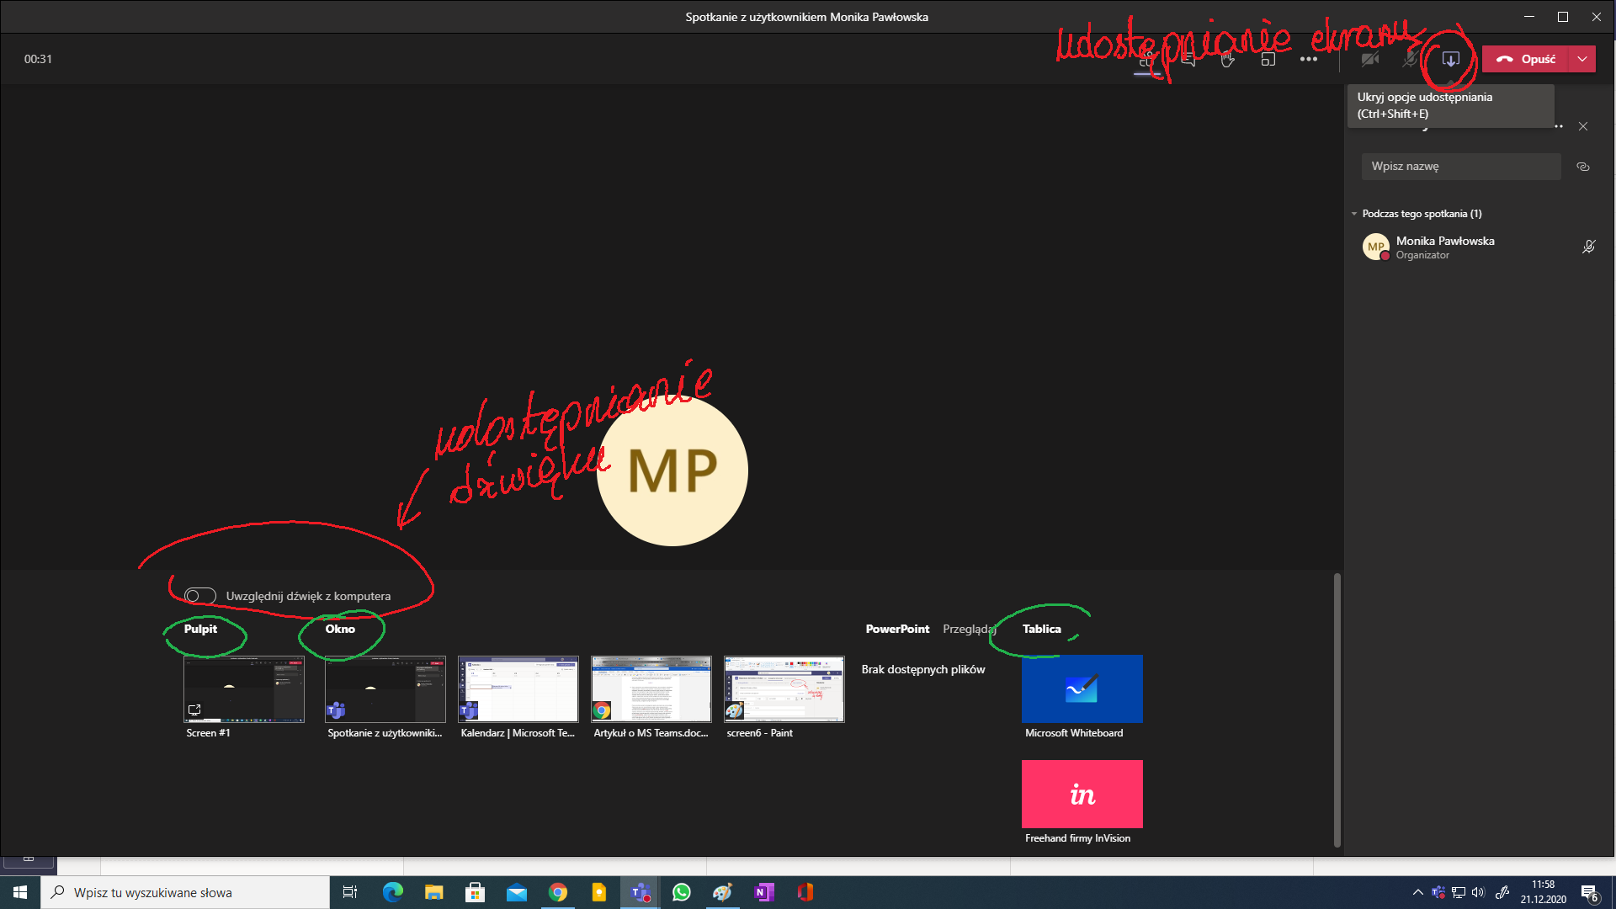Click the Przeglądaj link for PowerPoint

969,629
